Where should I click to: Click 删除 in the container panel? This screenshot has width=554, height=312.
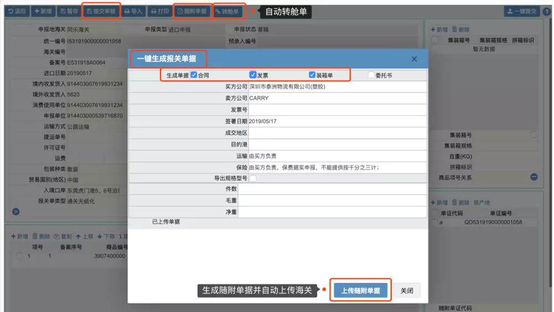click(461, 30)
